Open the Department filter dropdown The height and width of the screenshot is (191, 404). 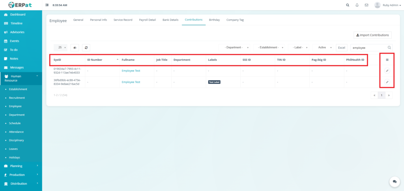[x=236, y=47]
